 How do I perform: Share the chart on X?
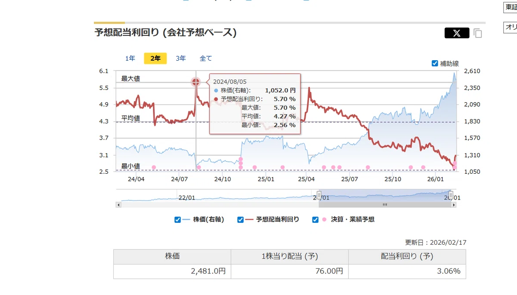pyautogui.click(x=457, y=33)
